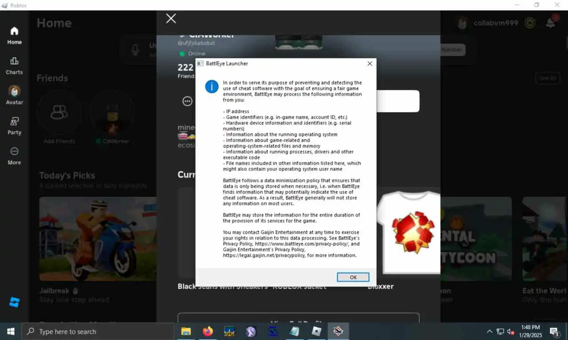Click the 'IP address' line in dialog
This screenshot has width=568, height=340.
236,112
